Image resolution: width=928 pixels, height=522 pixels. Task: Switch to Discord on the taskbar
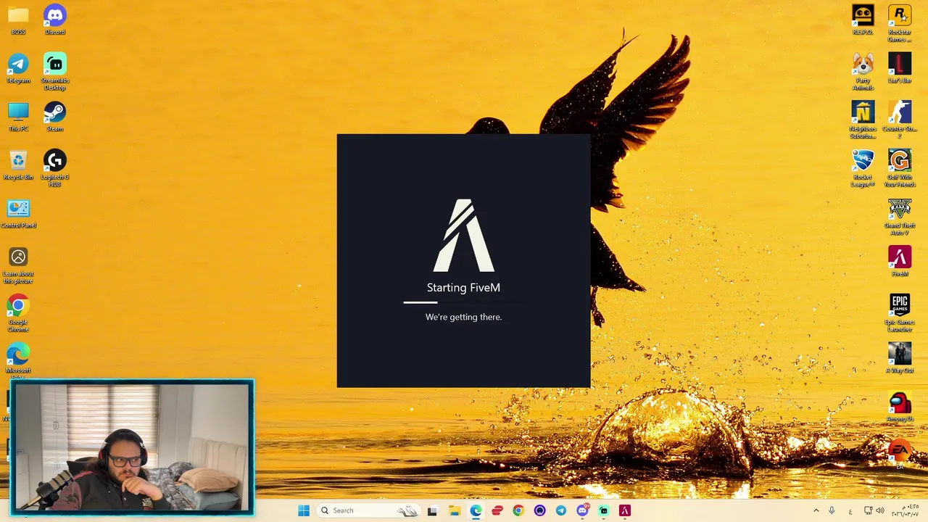(x=582, y=510)
